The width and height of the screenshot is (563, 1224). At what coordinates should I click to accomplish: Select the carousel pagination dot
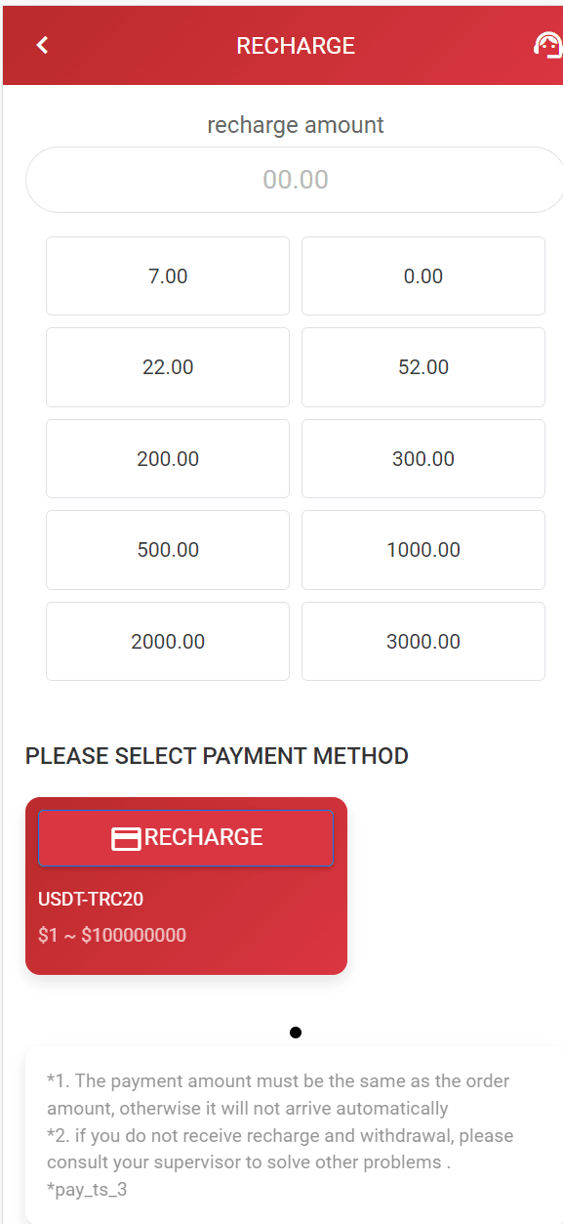point(296,1033)
